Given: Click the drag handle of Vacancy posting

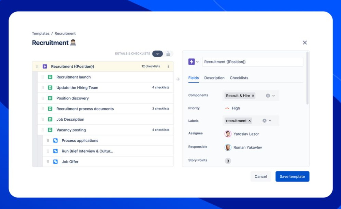Looking at the screenshot, I should tap(43, 130).
